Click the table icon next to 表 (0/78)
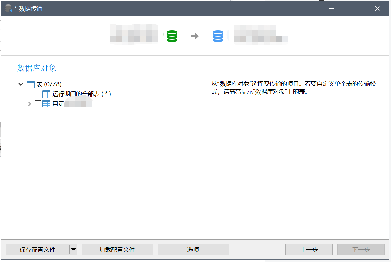Screen dimensions: 391x262 click(x=30, y=84)
